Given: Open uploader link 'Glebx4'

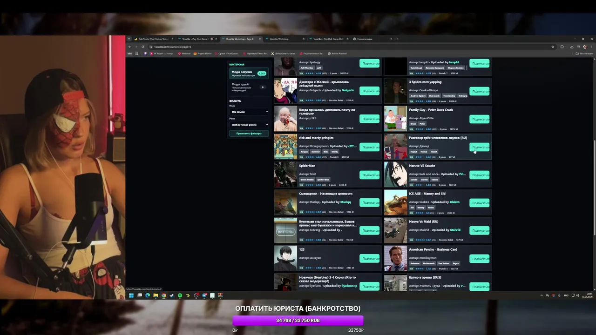Looking at the screenshot, I should [454, 202].
